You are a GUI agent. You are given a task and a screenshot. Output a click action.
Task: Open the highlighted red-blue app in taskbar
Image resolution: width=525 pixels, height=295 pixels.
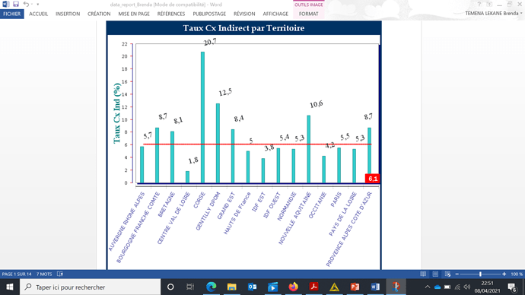(396, 287)
